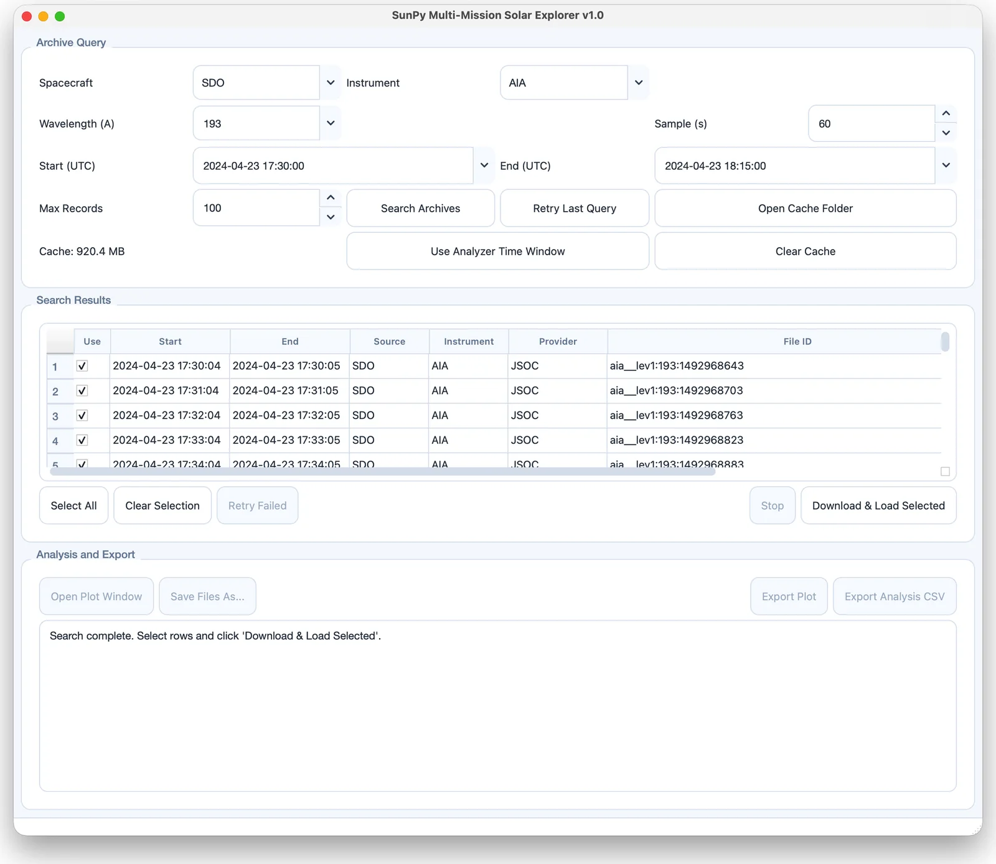Toggle the Use checkbox in row 3

click(82, 415)
